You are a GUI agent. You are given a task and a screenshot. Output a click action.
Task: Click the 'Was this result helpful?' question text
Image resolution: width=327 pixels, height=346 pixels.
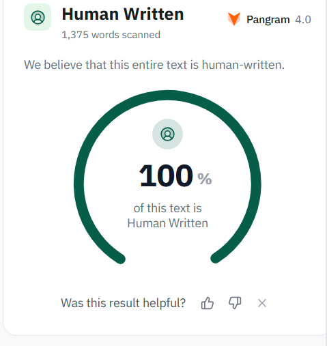pos(123,303)
